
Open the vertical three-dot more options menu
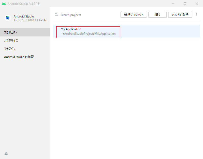196,15
